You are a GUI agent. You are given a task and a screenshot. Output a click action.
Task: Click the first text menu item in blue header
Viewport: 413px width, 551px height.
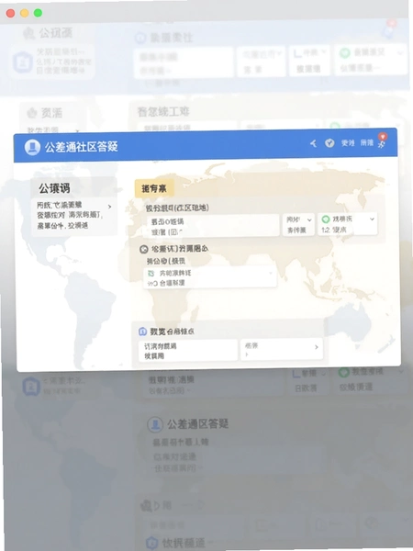point(348,142)
